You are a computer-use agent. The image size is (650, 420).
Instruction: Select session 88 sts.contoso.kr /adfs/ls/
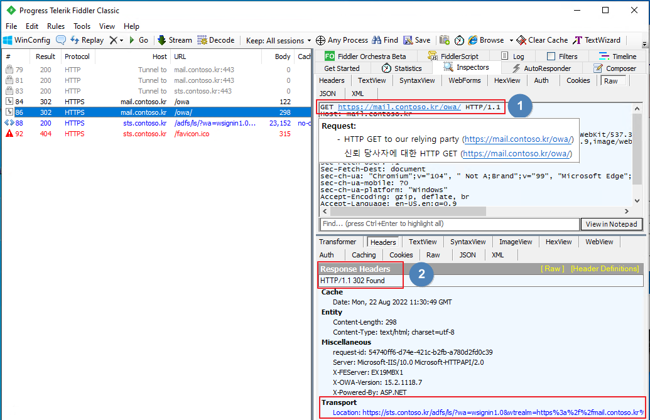[157, 123]
